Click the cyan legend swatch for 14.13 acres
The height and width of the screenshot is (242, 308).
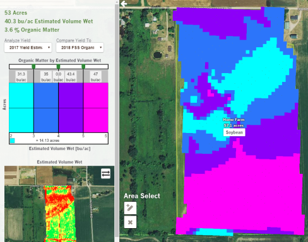pos(13,141)
